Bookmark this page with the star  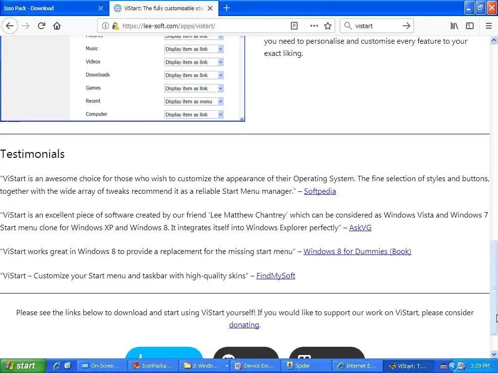click(328, 26)
